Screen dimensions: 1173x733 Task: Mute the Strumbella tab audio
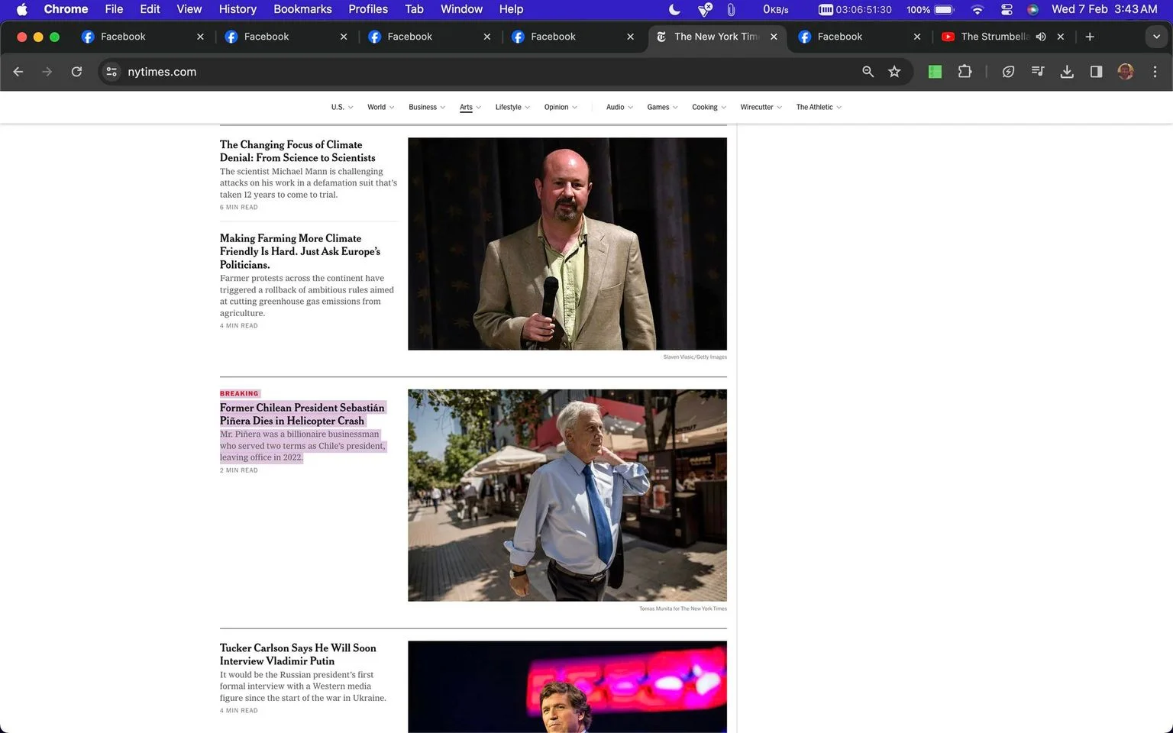point(1041,37)
